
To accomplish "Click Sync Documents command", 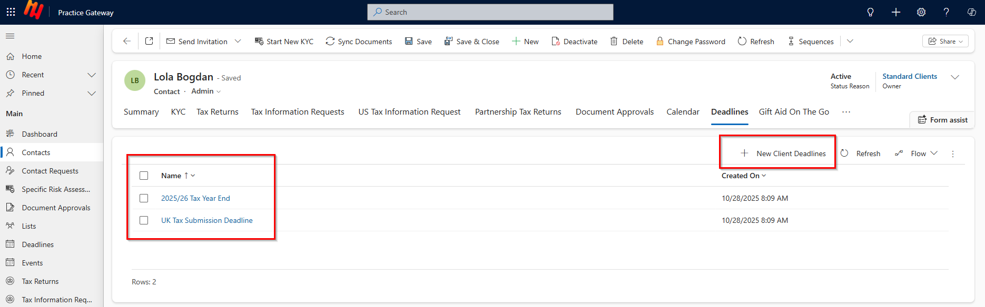I will point(359,42).
